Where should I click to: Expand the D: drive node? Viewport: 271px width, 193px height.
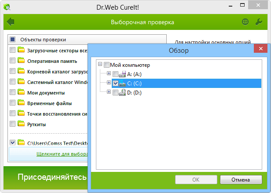tap(109, 92)
